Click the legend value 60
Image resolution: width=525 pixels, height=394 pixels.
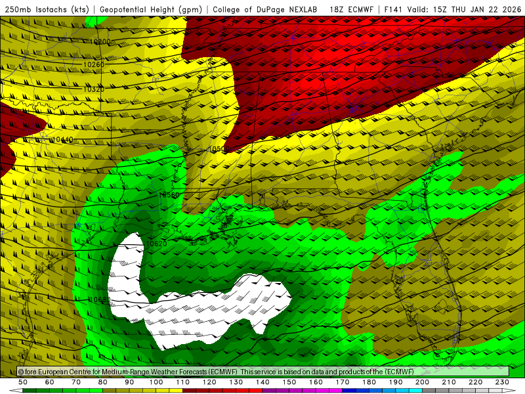click(x=50, y=382)
